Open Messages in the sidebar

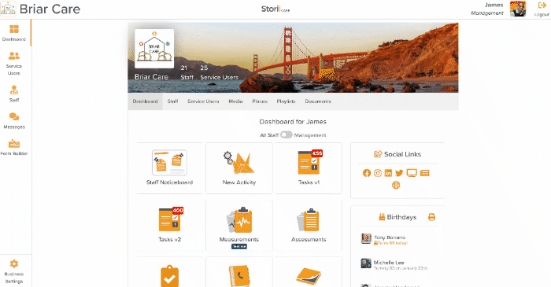(x=14, y=120)
